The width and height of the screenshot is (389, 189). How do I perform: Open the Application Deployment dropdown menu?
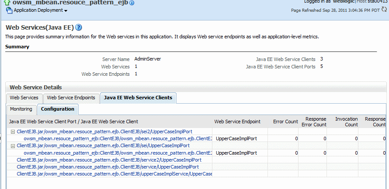coord(66,10)
